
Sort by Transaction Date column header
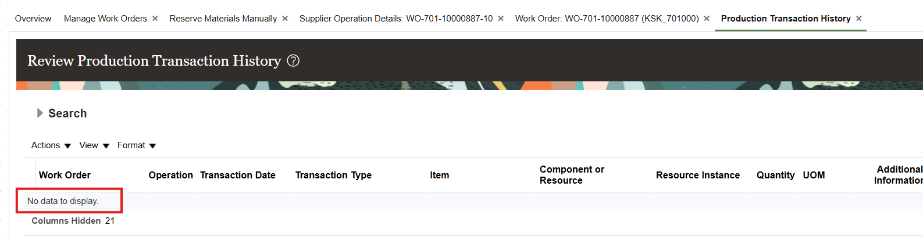coord(238,175)
